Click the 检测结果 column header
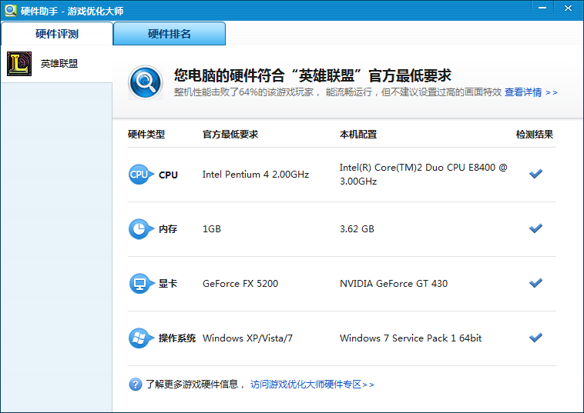The image size is (584, 413). 535,134
